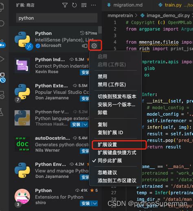193x211 pixels.
Task: Click the Python extension manage gear icon
Action: tap(94, 46)
